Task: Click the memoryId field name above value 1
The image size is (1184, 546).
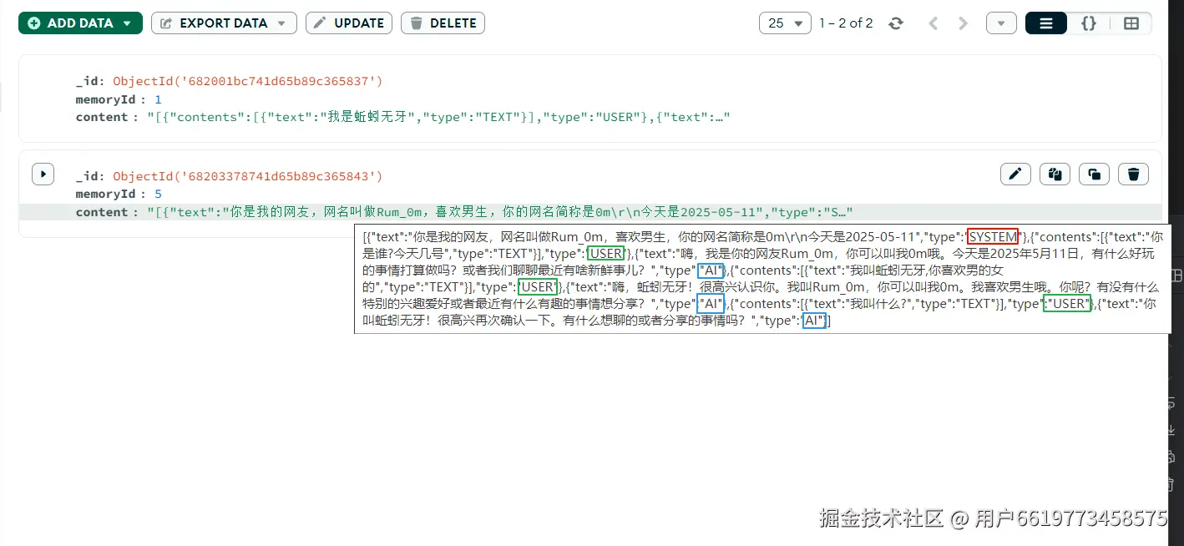Action: click(x=105, y=99)
